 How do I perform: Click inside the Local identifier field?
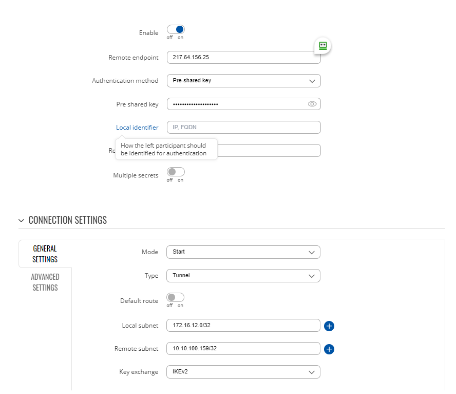[243, 127]
